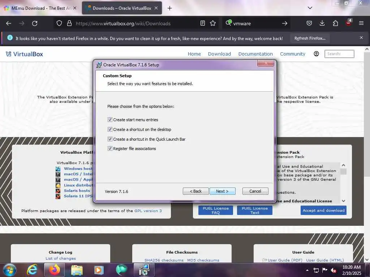
Task: Bookmark this page with the star icon
Action: (213, 23)
